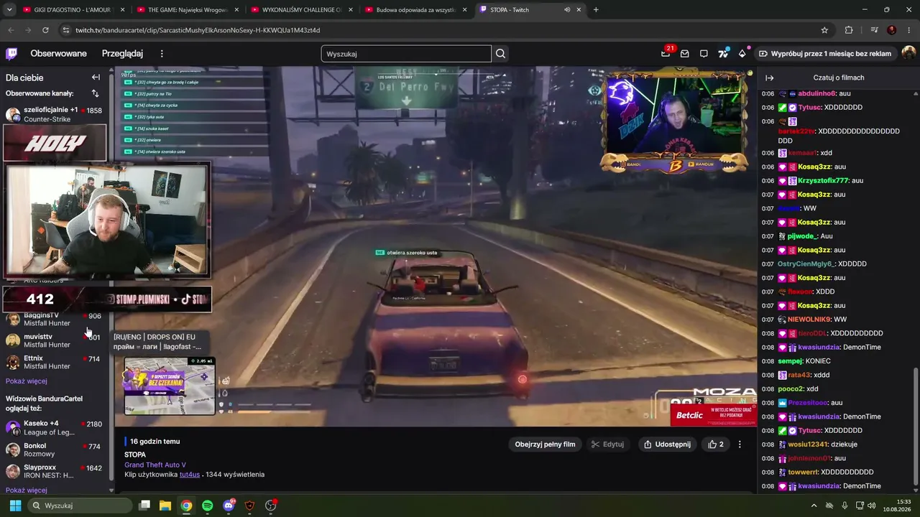Open Kaseko +4 channel in sidebar
920x517 pixels.
coord(55,428)
